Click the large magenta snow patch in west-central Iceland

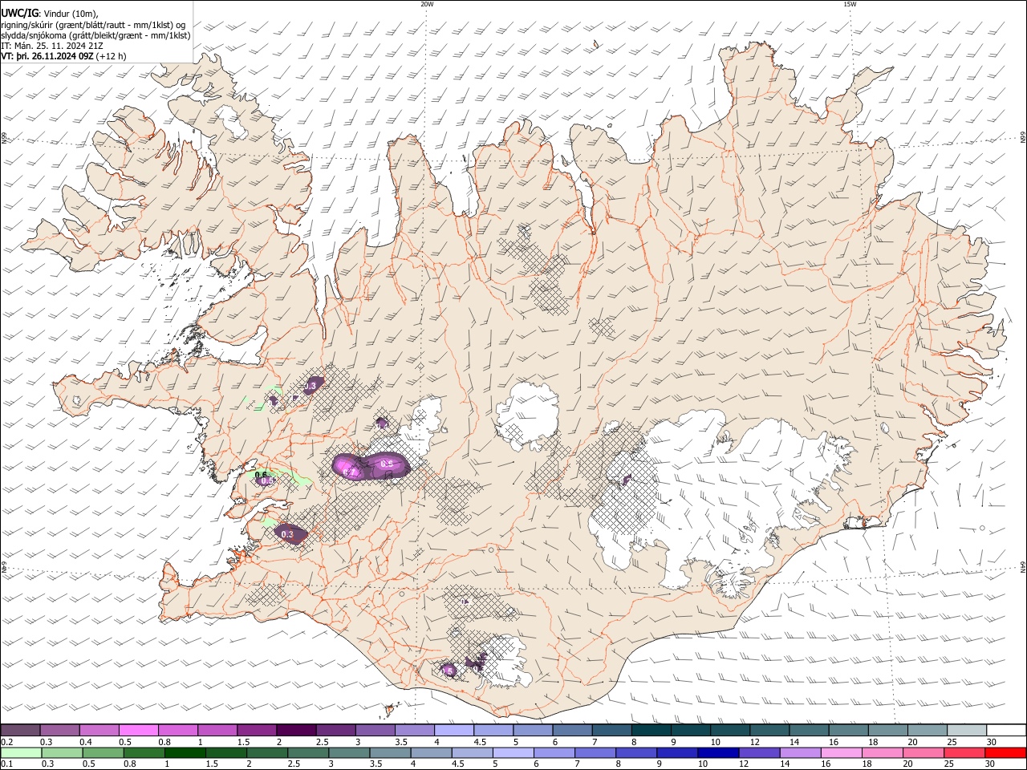(x=371, y=466)
